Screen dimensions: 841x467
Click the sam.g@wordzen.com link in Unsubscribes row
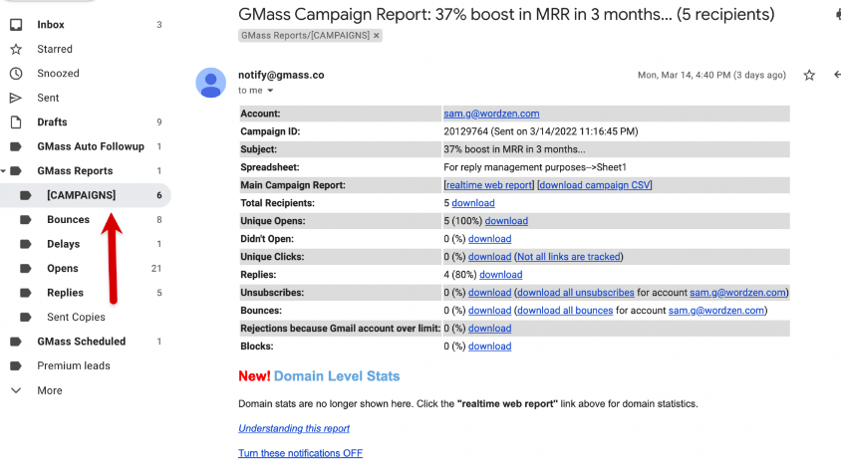pos(737,293)
